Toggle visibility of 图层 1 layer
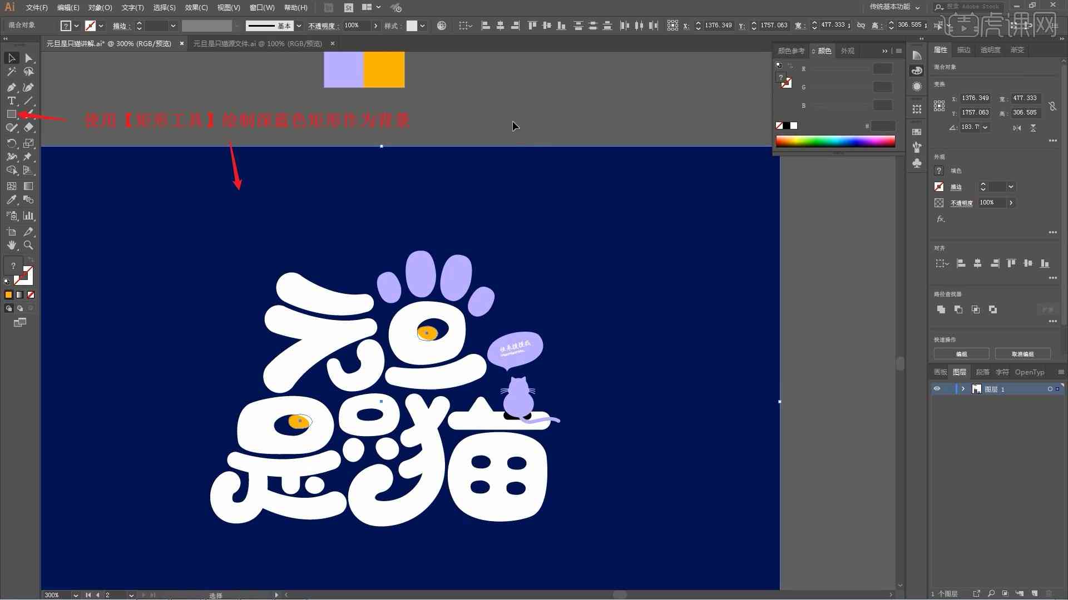 [x=937, y=389]
